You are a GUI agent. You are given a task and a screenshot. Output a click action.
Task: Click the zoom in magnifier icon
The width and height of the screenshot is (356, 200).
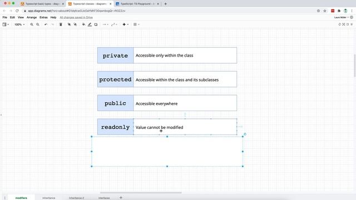pos(32,24)
